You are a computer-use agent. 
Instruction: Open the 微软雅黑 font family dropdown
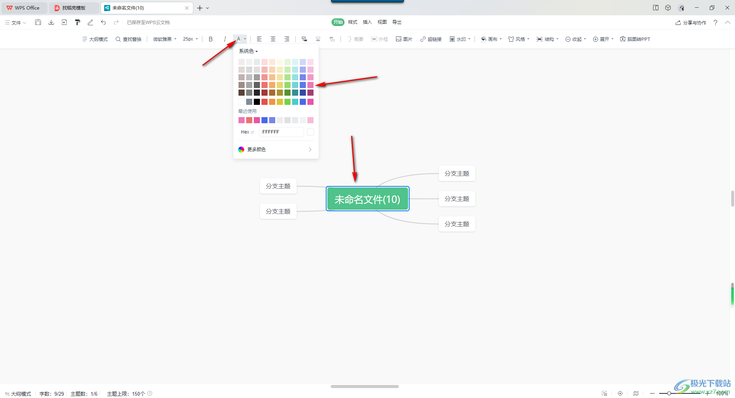click(165, 39)
